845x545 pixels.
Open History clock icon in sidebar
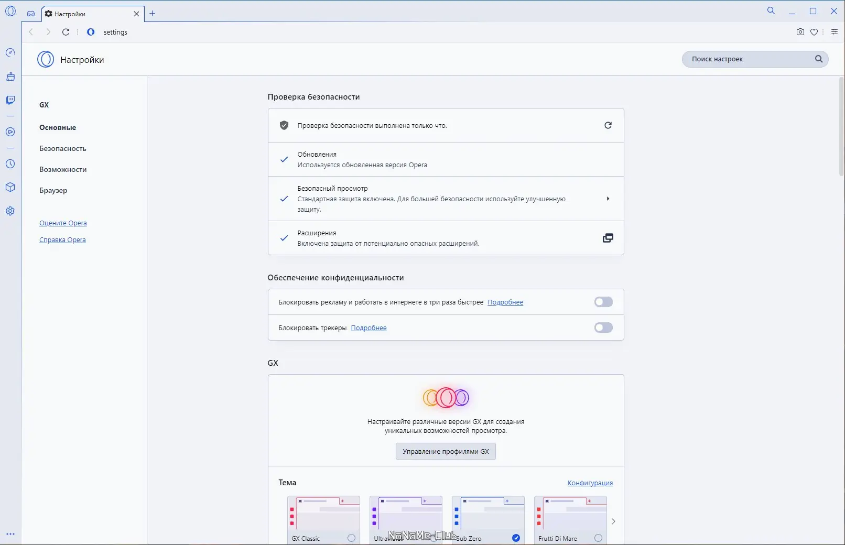tap(10, 164)
